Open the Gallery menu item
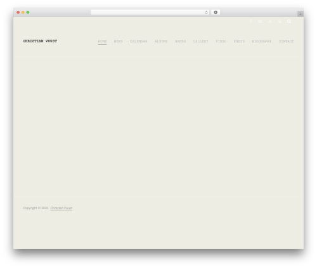Viewport: 317px width, 268px height. click(x=200, y=41)
